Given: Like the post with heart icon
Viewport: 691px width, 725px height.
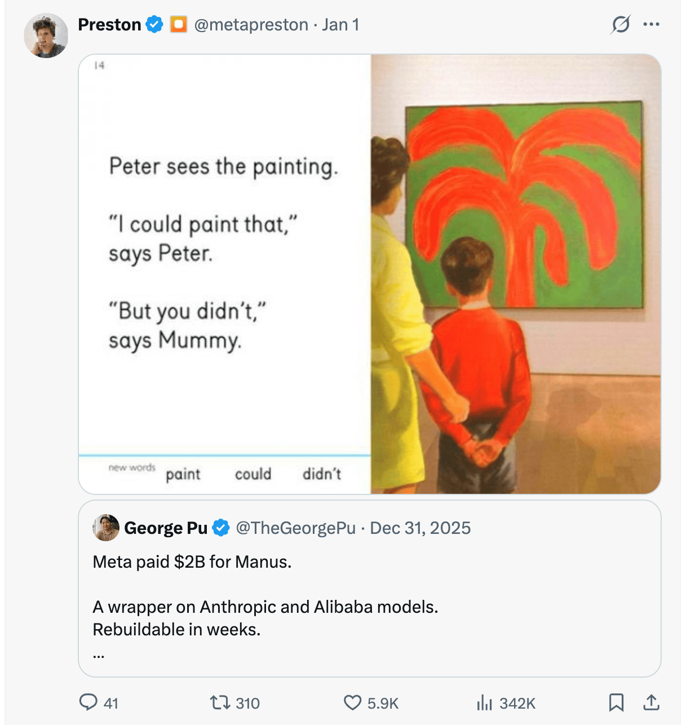Looking at the screenshot, I should point(352,702).
